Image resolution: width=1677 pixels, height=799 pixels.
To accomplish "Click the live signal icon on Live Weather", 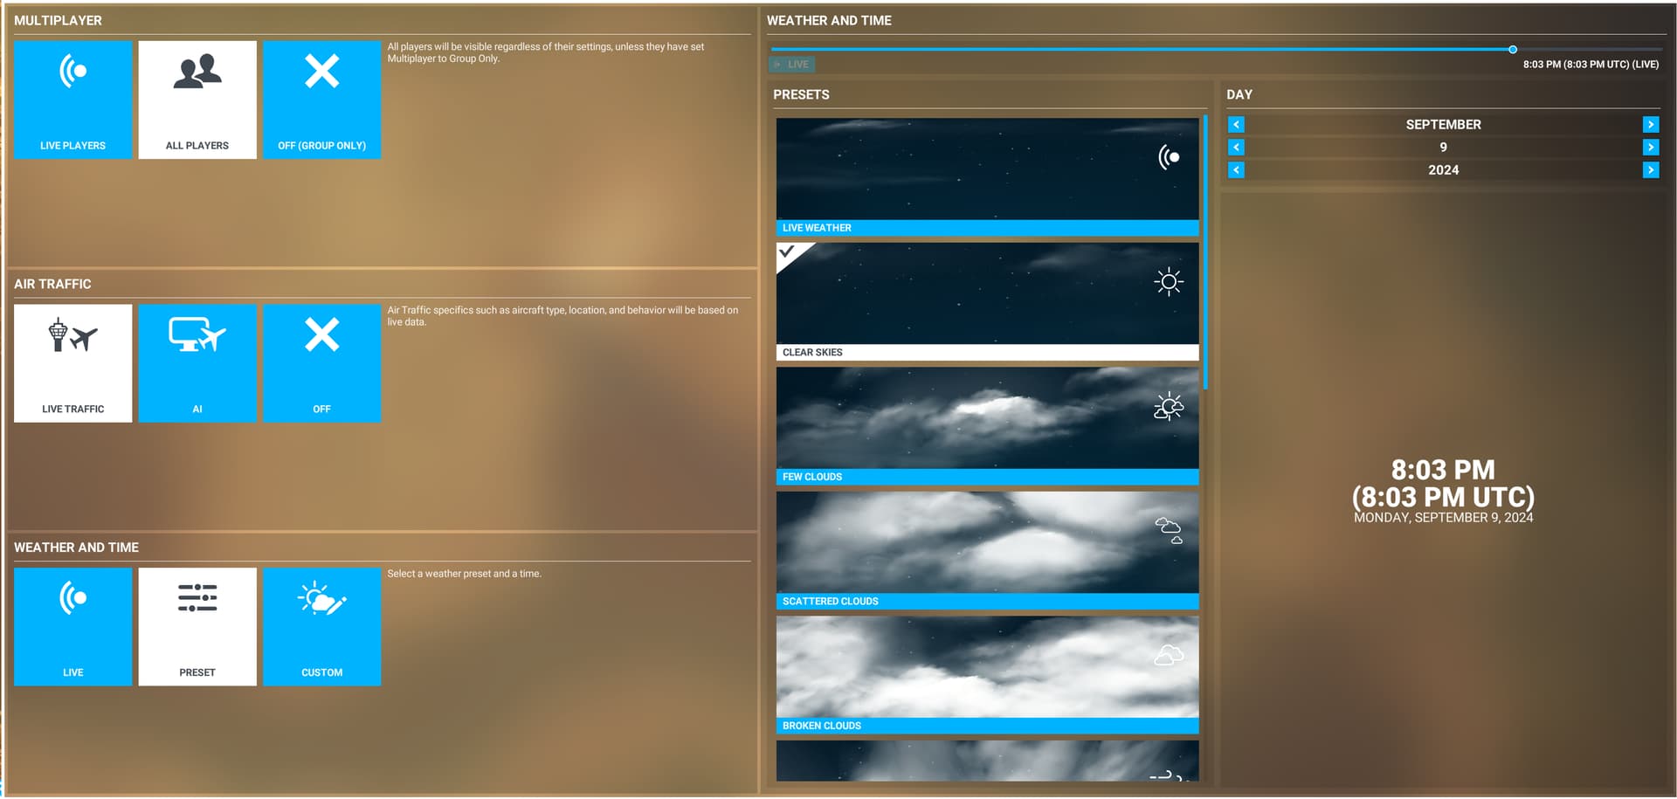I will click(1169, 157).
